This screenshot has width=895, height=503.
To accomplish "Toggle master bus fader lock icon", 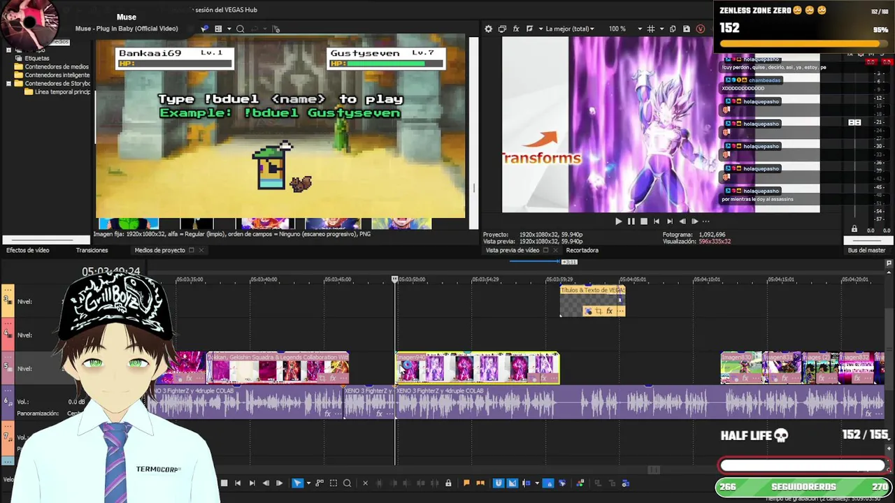I will pyautogui.click(x=854, y=229).
